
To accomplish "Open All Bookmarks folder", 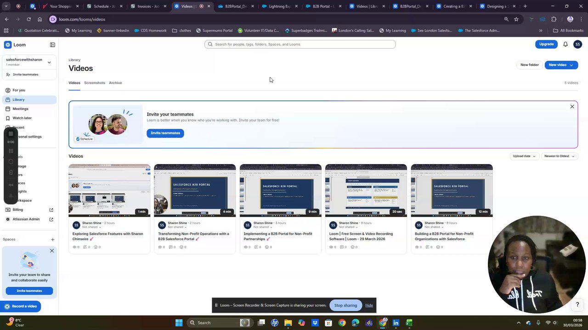I will (x=568, y=30).
